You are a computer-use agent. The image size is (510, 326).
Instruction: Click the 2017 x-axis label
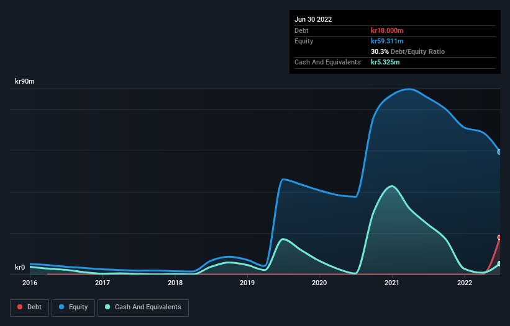pyautogui.click(x=102, y=283)
